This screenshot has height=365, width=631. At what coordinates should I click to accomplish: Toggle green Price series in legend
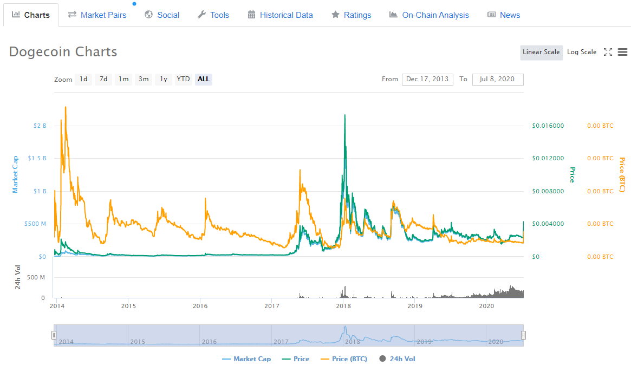296,359
